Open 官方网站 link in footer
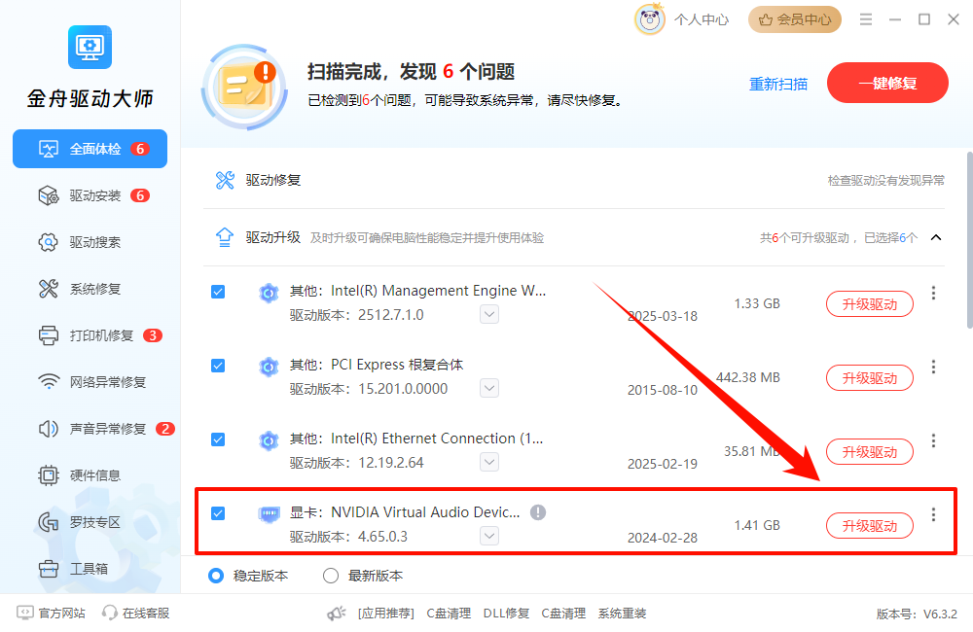Screen dimensions: 973x632 click(51, 613)
